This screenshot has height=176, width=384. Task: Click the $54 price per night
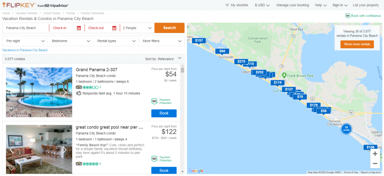coord(171,74)
